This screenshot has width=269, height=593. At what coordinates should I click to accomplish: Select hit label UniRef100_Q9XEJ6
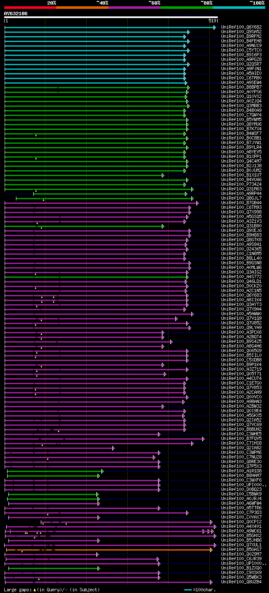click(x=241, y=231)
